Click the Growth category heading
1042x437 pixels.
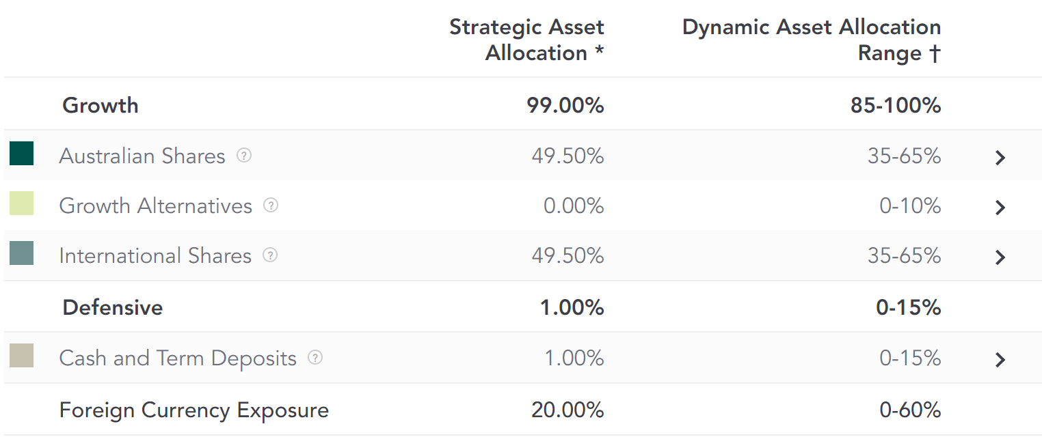(101, 106)
